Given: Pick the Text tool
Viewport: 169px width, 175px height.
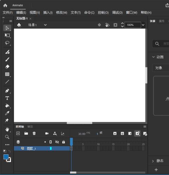Looking at the screenshot, I should coord(7,98).
